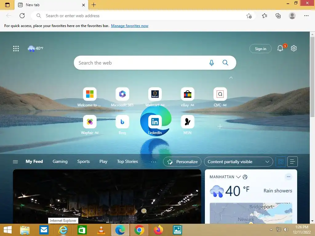Click the Search the web box

[x=155, y=63]
